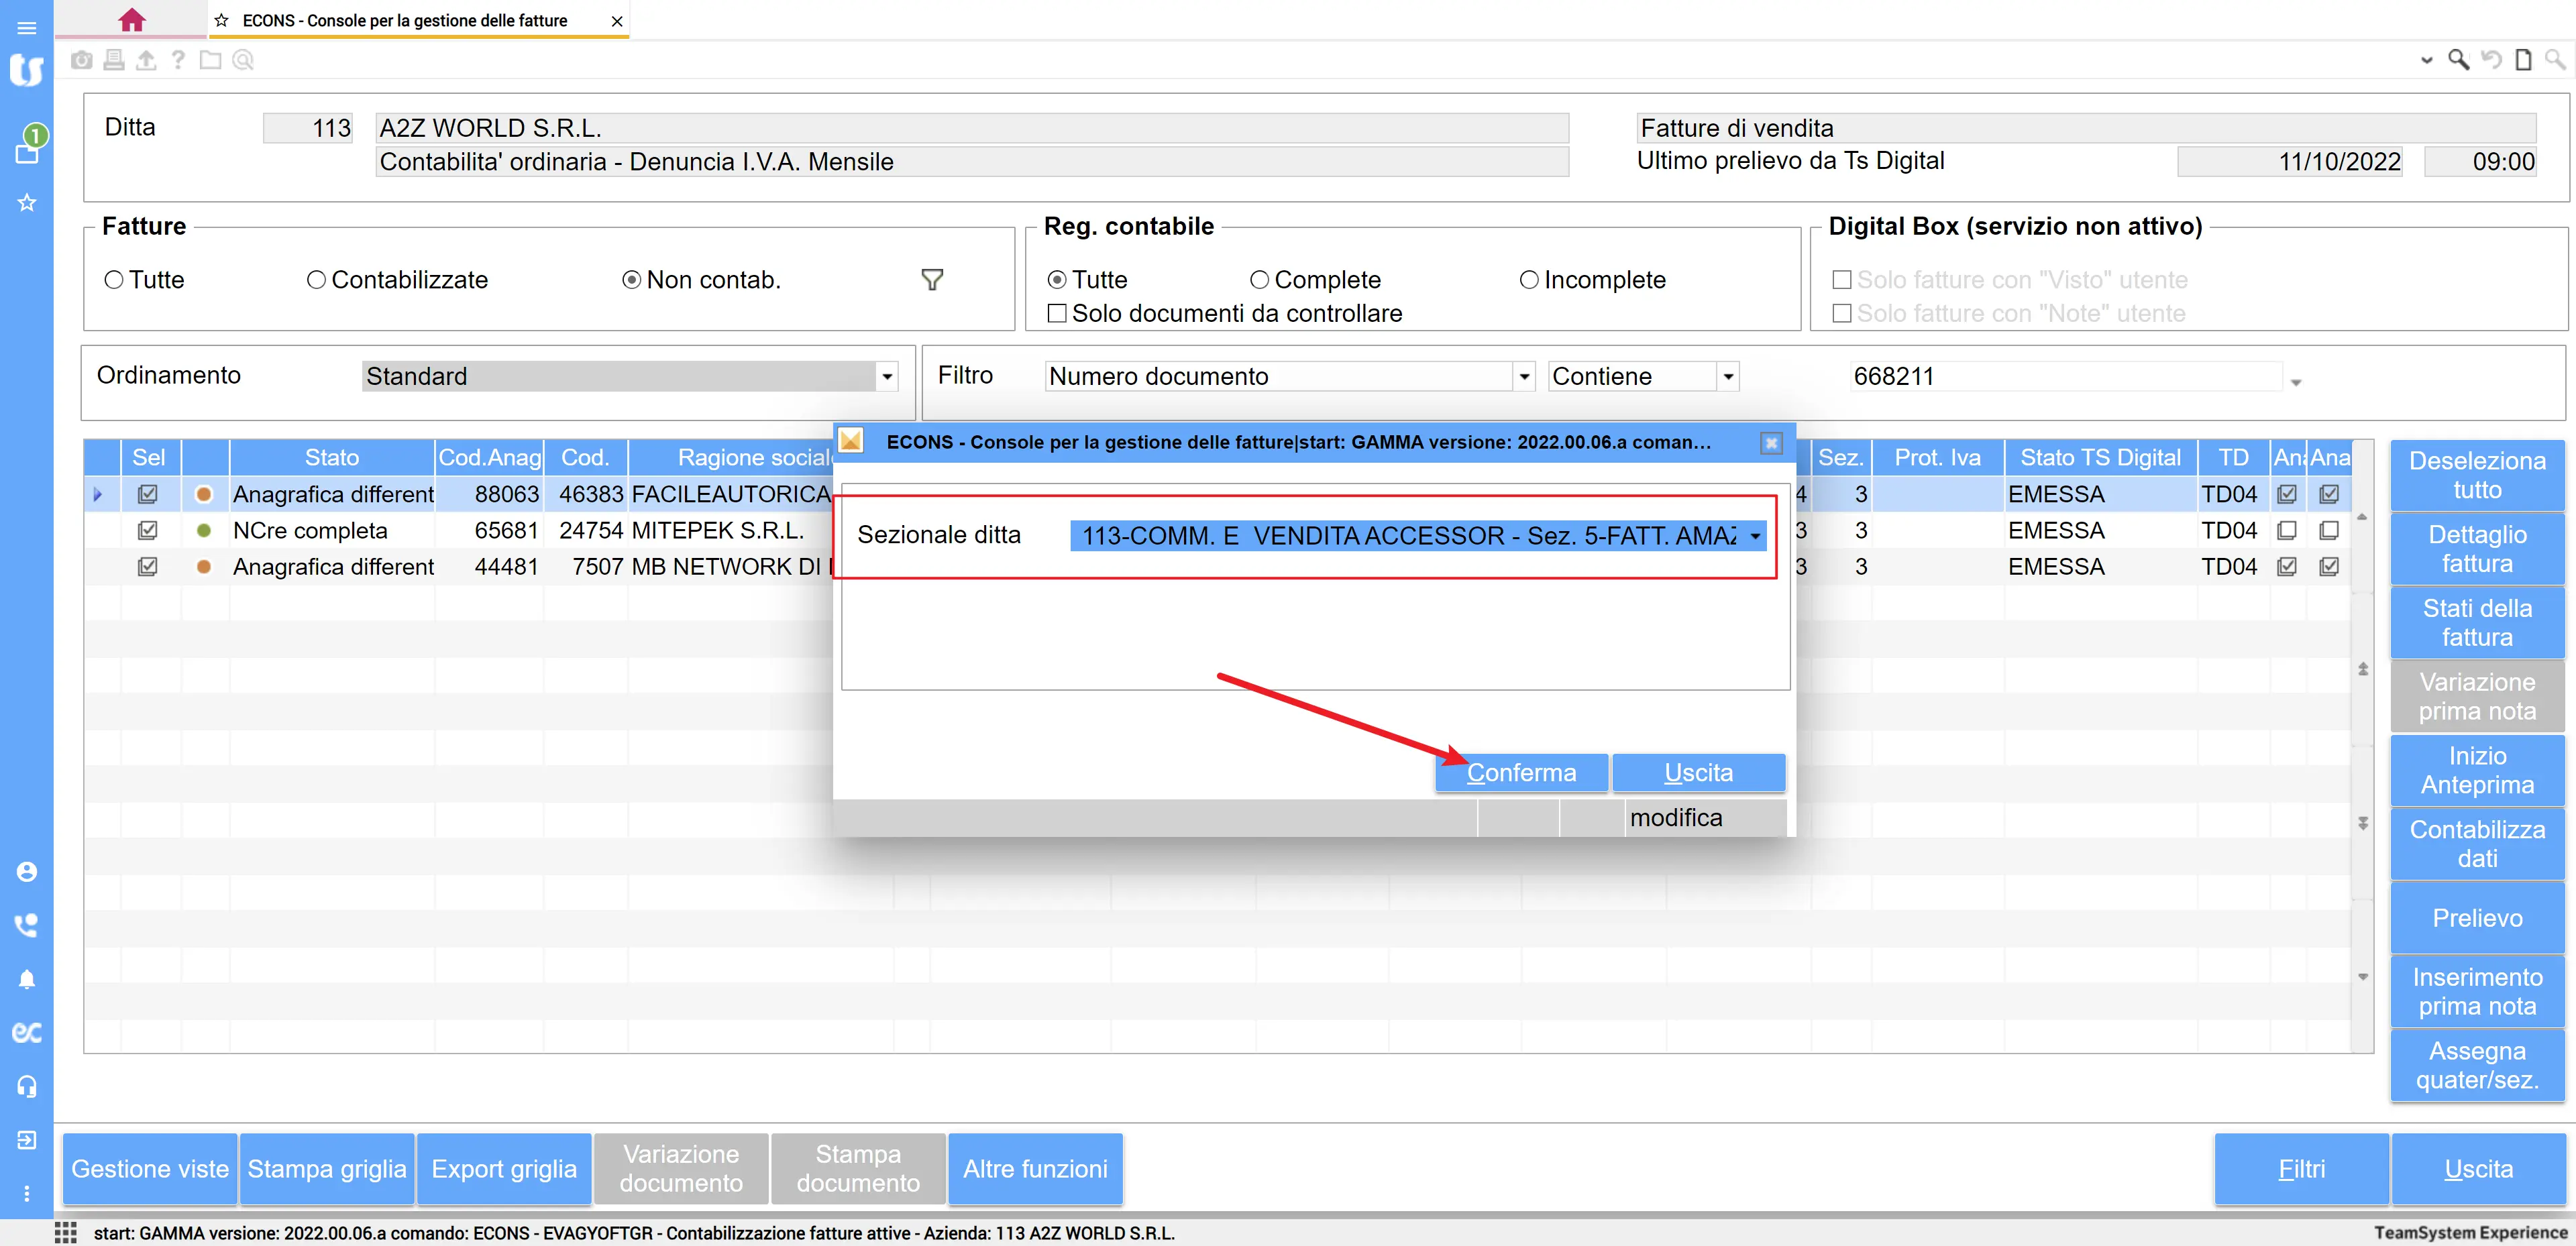This screenshot has height=1246, width=2576.
Task: Click the bell notifications sidebar icon
Action: click(x=27, y=979)
